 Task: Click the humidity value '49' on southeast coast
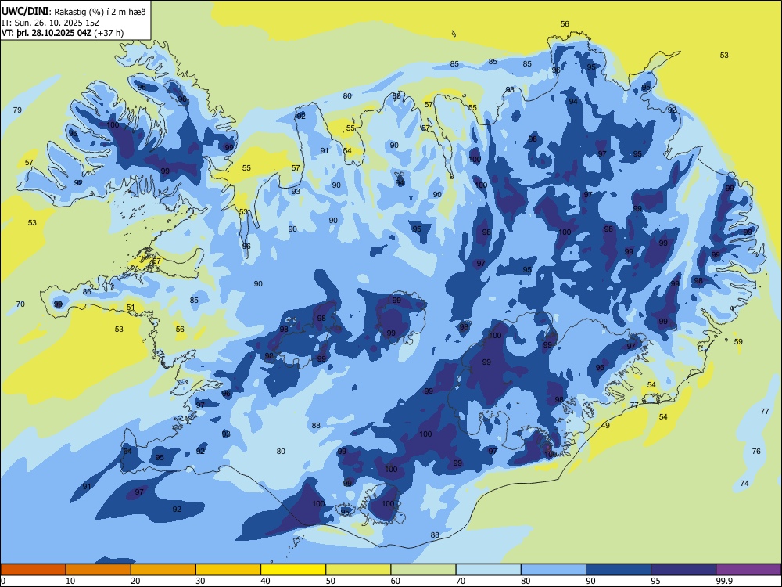click(605, 425)
